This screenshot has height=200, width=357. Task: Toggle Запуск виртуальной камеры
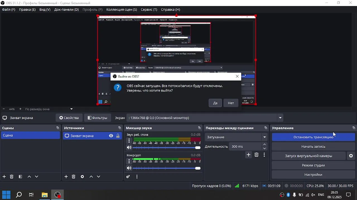pos(308,156)
